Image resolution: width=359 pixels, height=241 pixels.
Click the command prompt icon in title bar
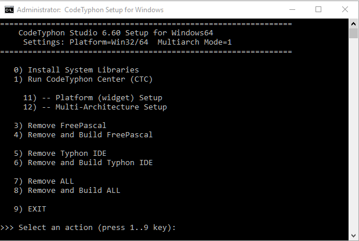[x=9, y=10]
